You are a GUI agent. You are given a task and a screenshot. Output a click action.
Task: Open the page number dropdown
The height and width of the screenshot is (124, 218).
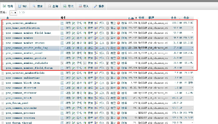(13, 13)
